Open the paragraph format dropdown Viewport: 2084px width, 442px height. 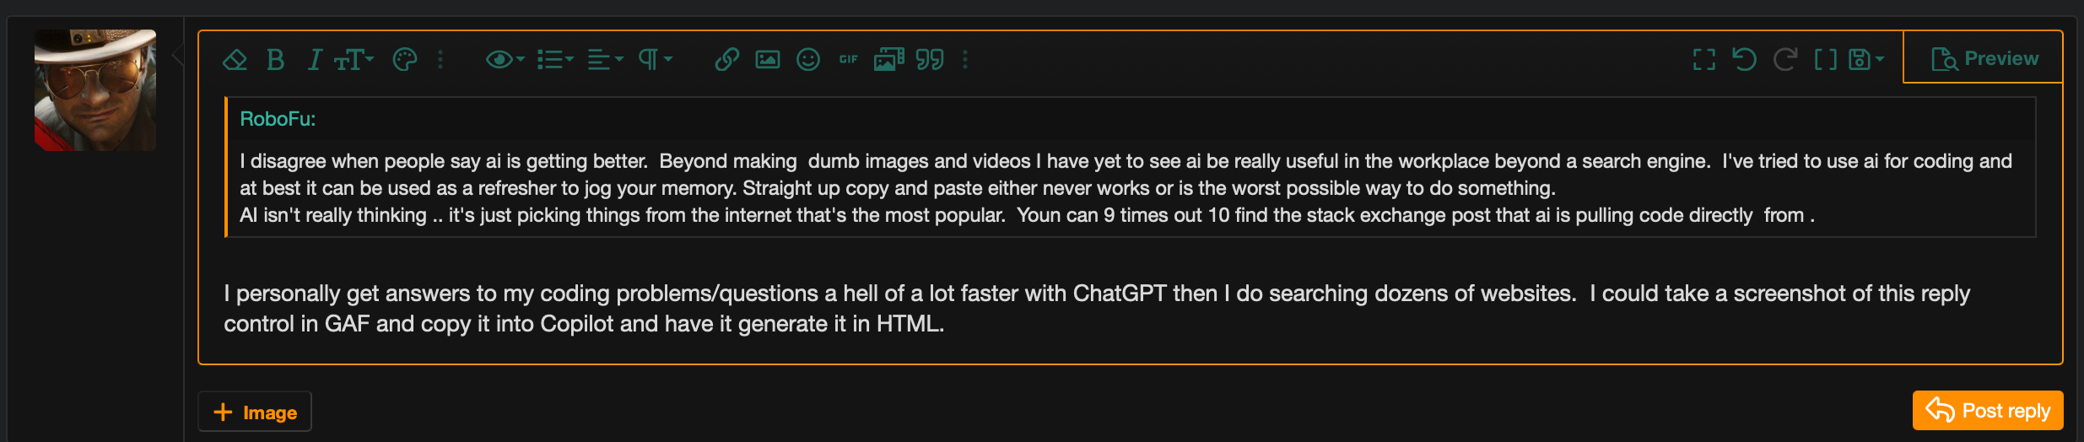pos(655,60)
